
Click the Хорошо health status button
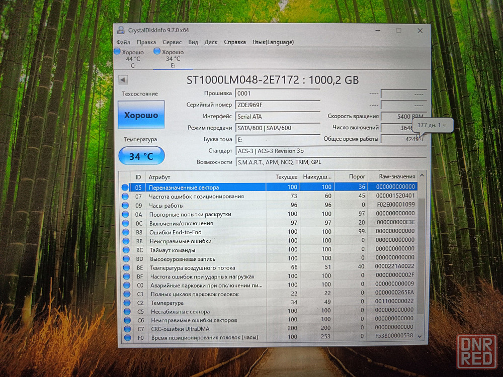tap(141, 115)
